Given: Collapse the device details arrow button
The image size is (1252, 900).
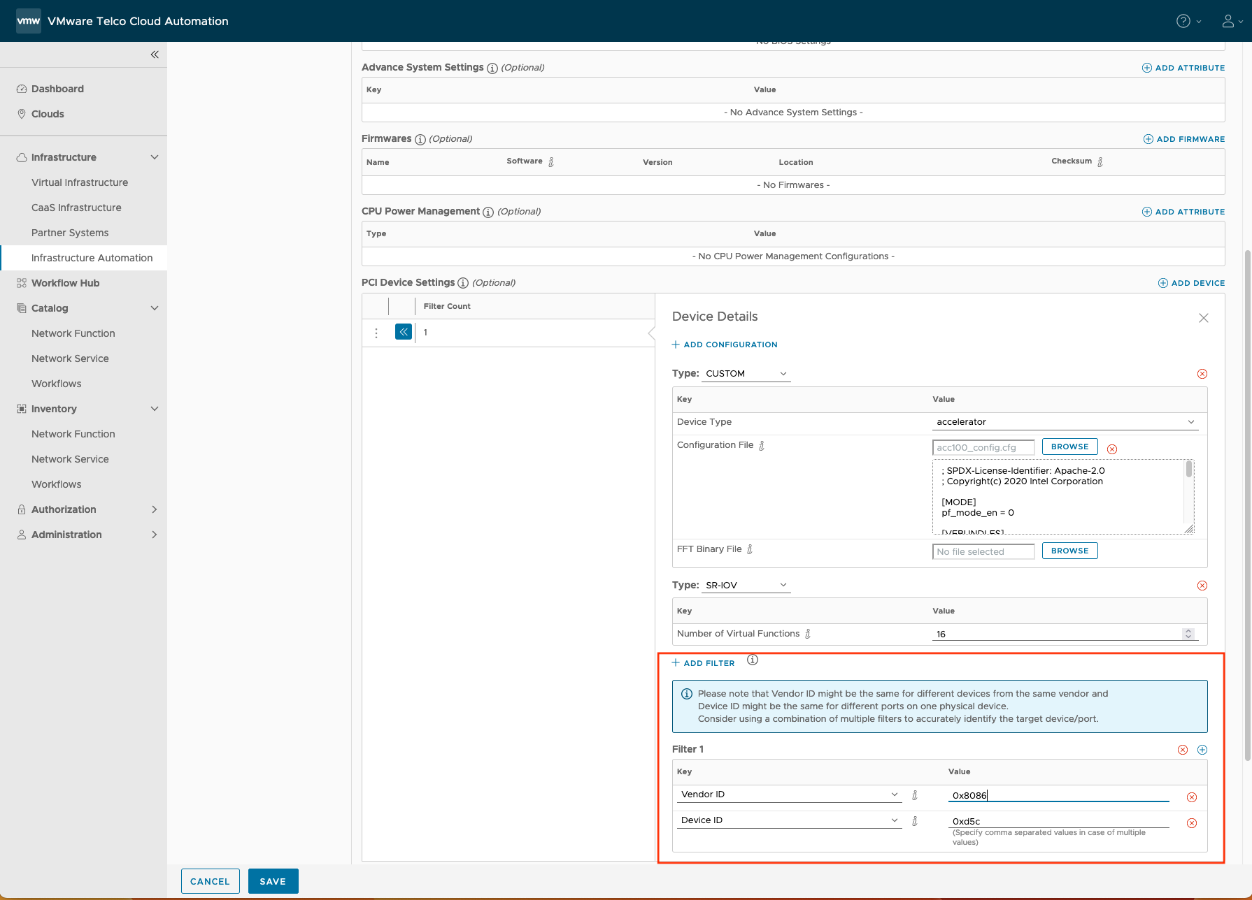Looking at the screenshot, I should 404,332.
